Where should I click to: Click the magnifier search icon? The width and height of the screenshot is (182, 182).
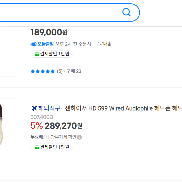(x=126, y=12)
